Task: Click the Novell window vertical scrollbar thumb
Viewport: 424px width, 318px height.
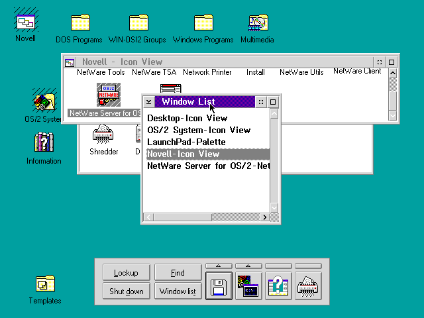Action: (x=393, y=101)
